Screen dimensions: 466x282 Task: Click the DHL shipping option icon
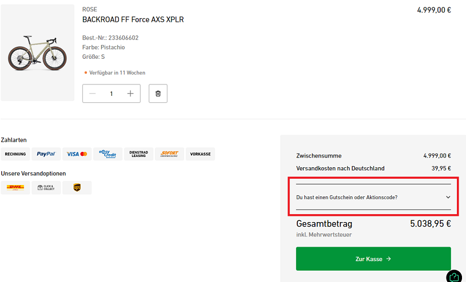tap(15, 188)
